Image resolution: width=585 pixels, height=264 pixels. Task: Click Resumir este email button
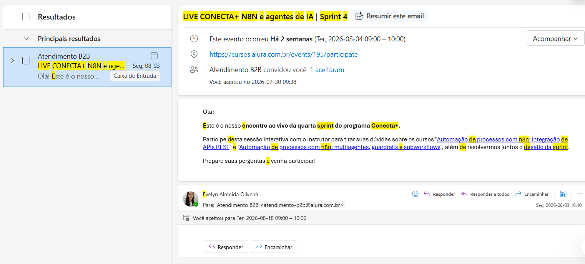390,16
